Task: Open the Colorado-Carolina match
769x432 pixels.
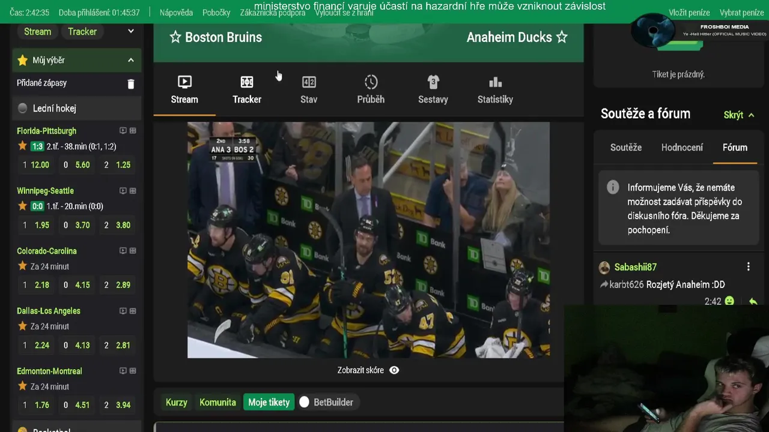Action: coord(47,251)
